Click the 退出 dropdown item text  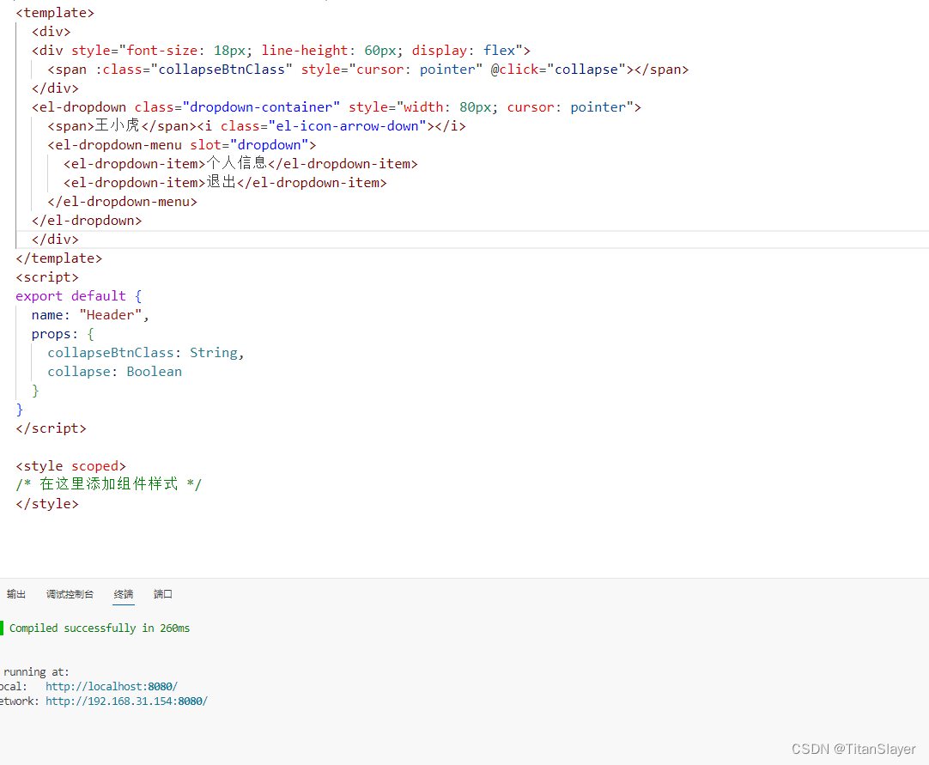pos(221,183)
